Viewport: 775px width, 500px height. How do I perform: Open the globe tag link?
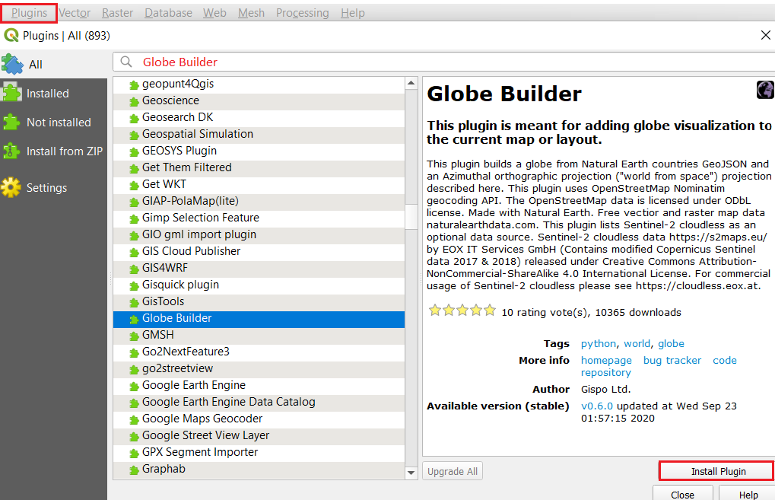pyautogui.click(x=672, y=344)
